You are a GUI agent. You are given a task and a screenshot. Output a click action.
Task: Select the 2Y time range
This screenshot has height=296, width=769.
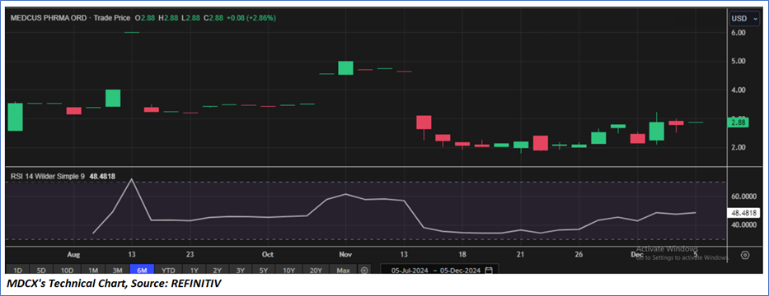[218, 270]
